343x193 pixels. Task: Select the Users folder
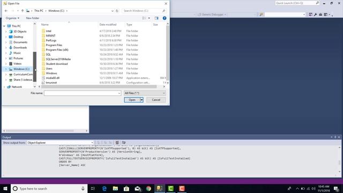click(49, 69)
